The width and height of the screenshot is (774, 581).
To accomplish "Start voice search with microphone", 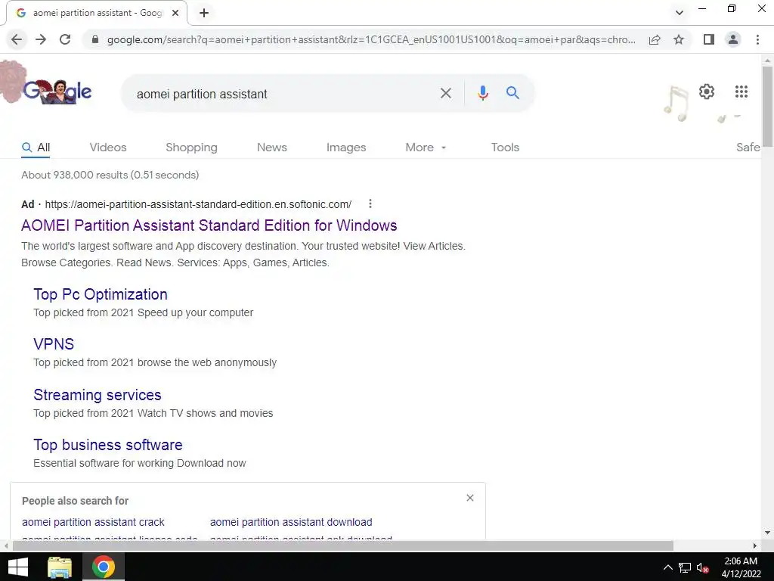I will [x=483, y=93].
